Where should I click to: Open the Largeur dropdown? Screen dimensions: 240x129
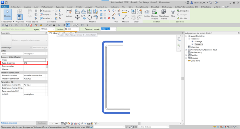click(x=53, y=29)
